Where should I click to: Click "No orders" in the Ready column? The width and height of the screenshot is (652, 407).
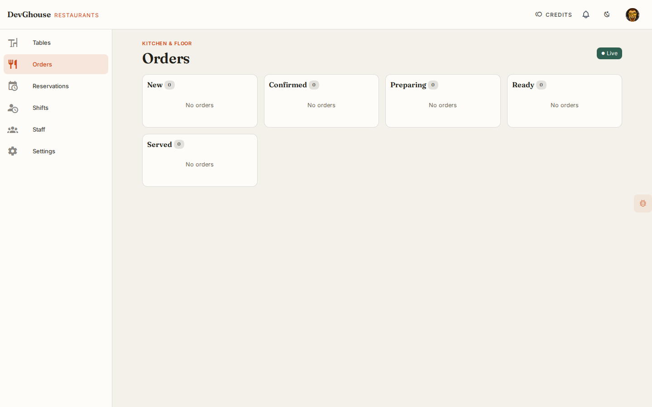point(565,105)
